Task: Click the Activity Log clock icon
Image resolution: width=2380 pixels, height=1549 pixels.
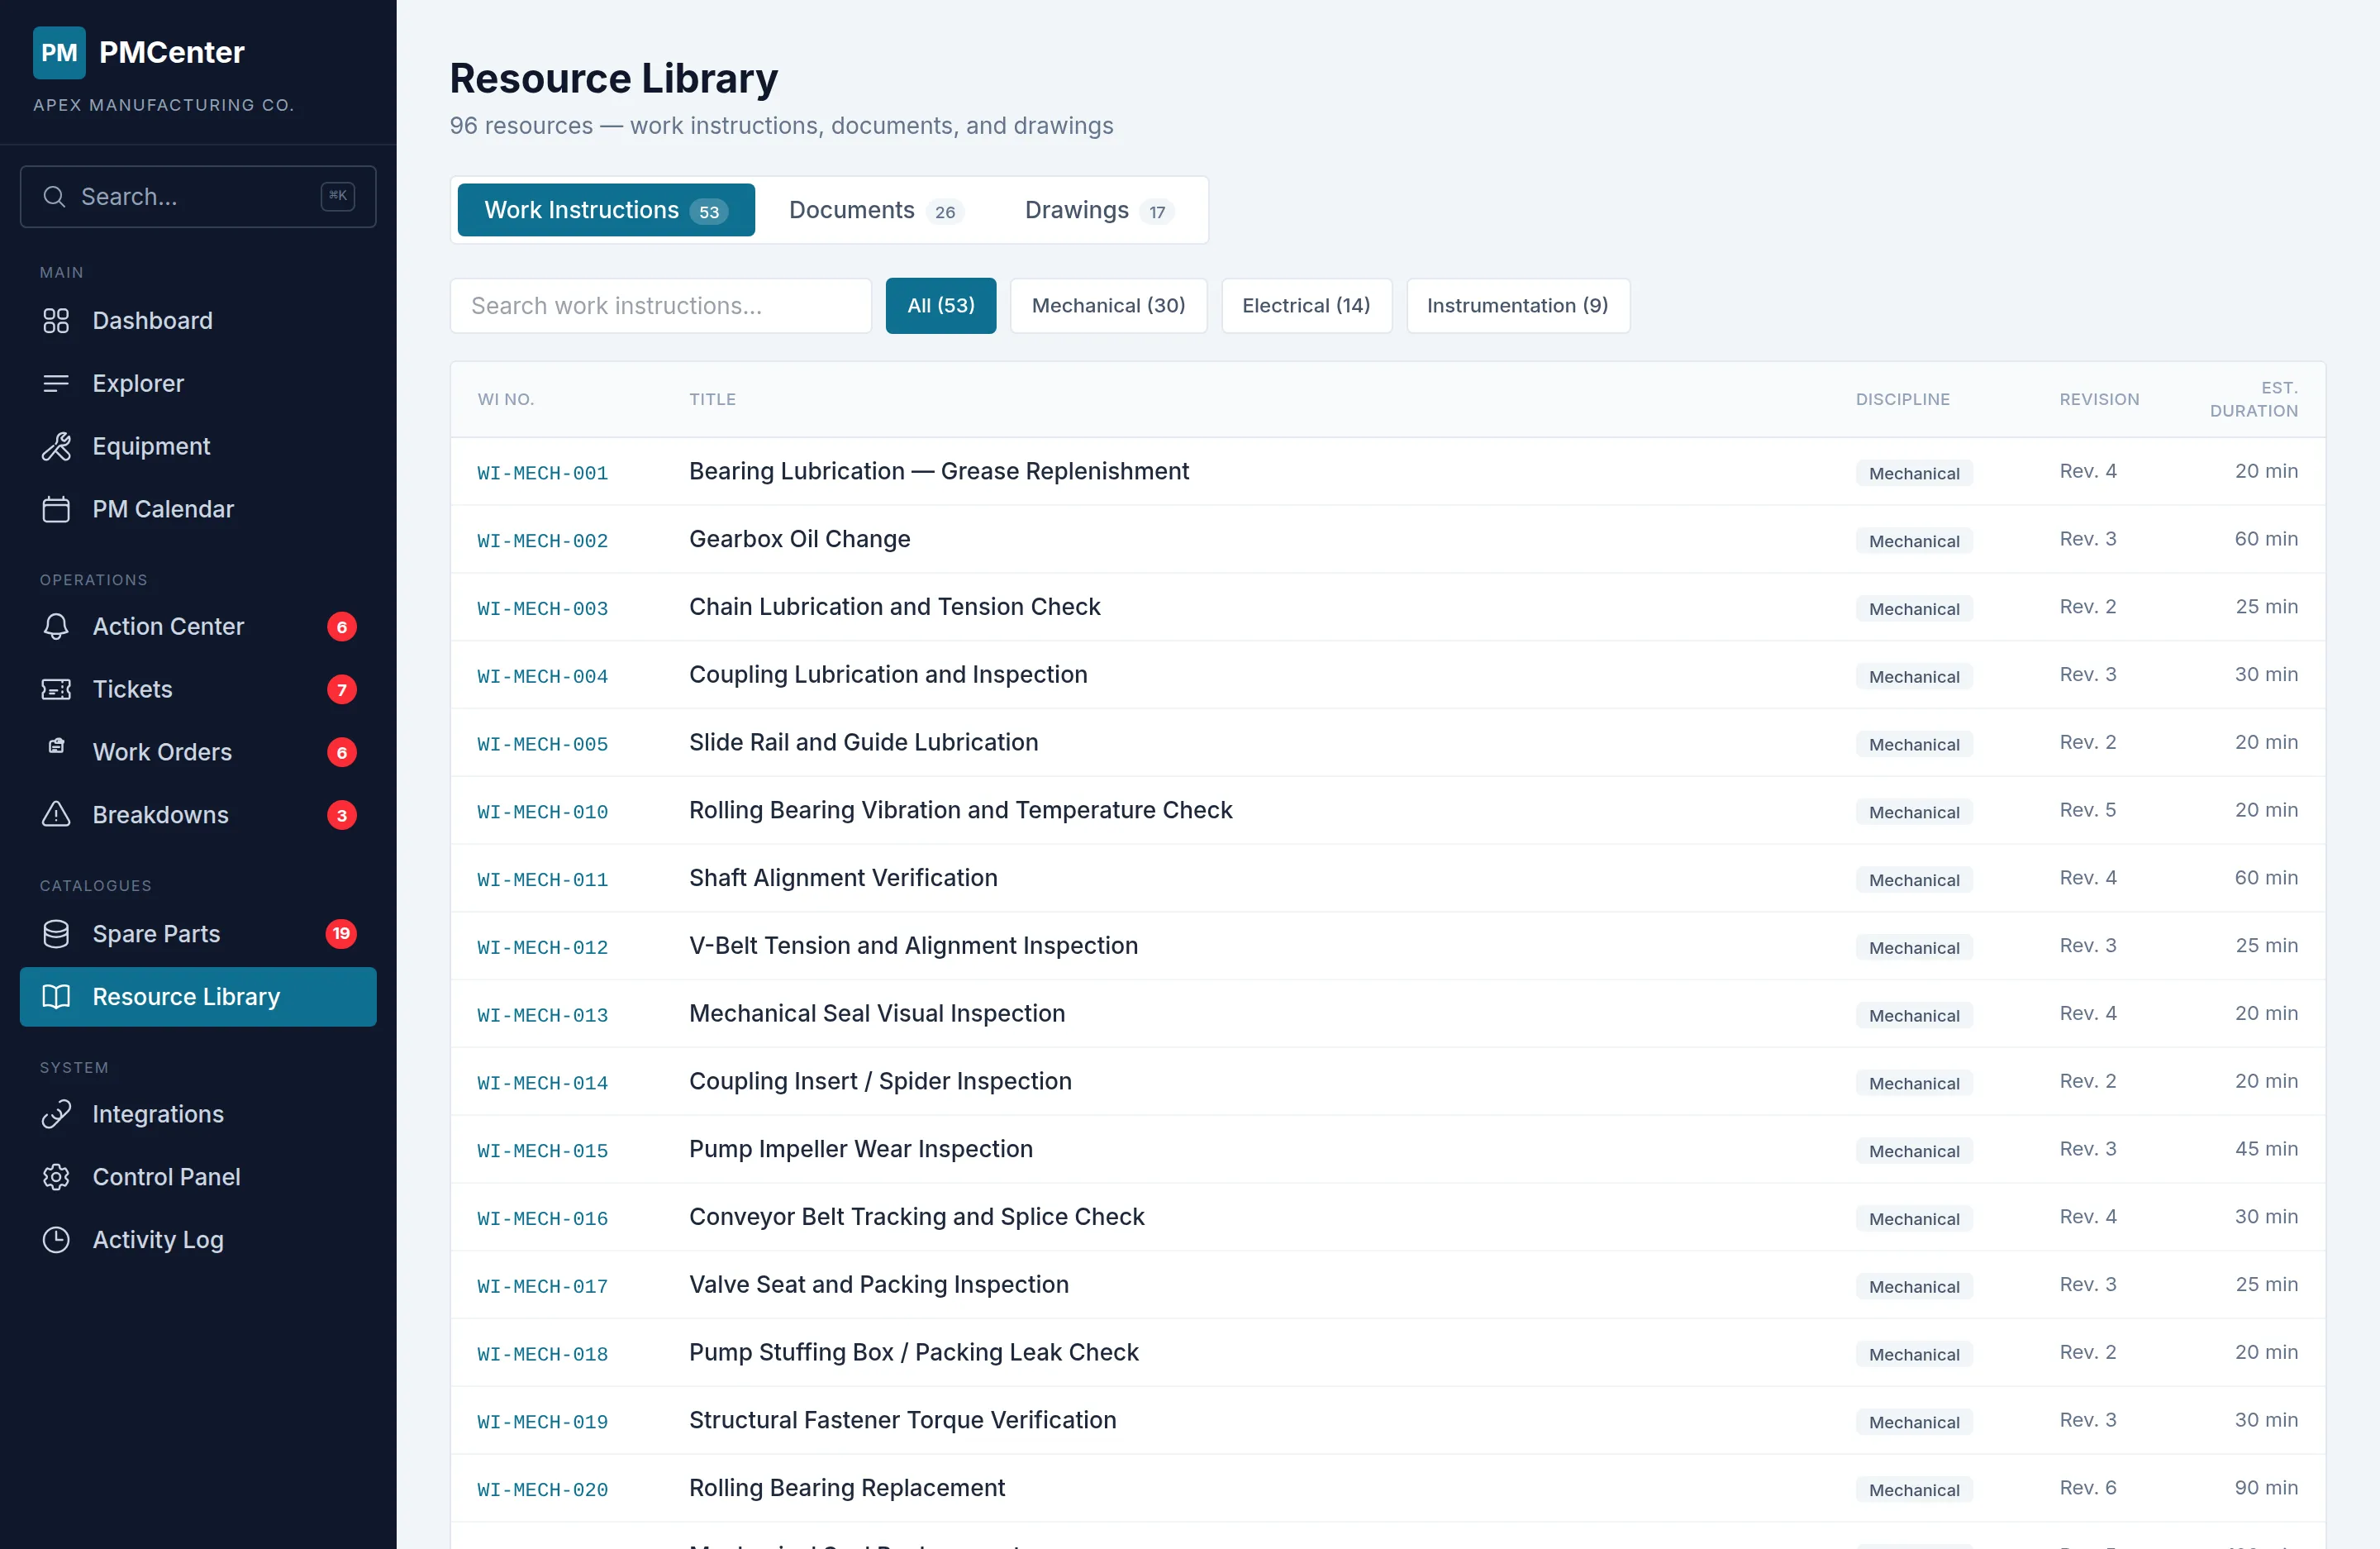Action: click(x=56, y=1239)
